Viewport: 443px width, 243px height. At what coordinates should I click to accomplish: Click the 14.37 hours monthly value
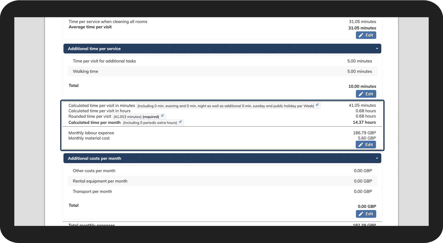(364, 122)
